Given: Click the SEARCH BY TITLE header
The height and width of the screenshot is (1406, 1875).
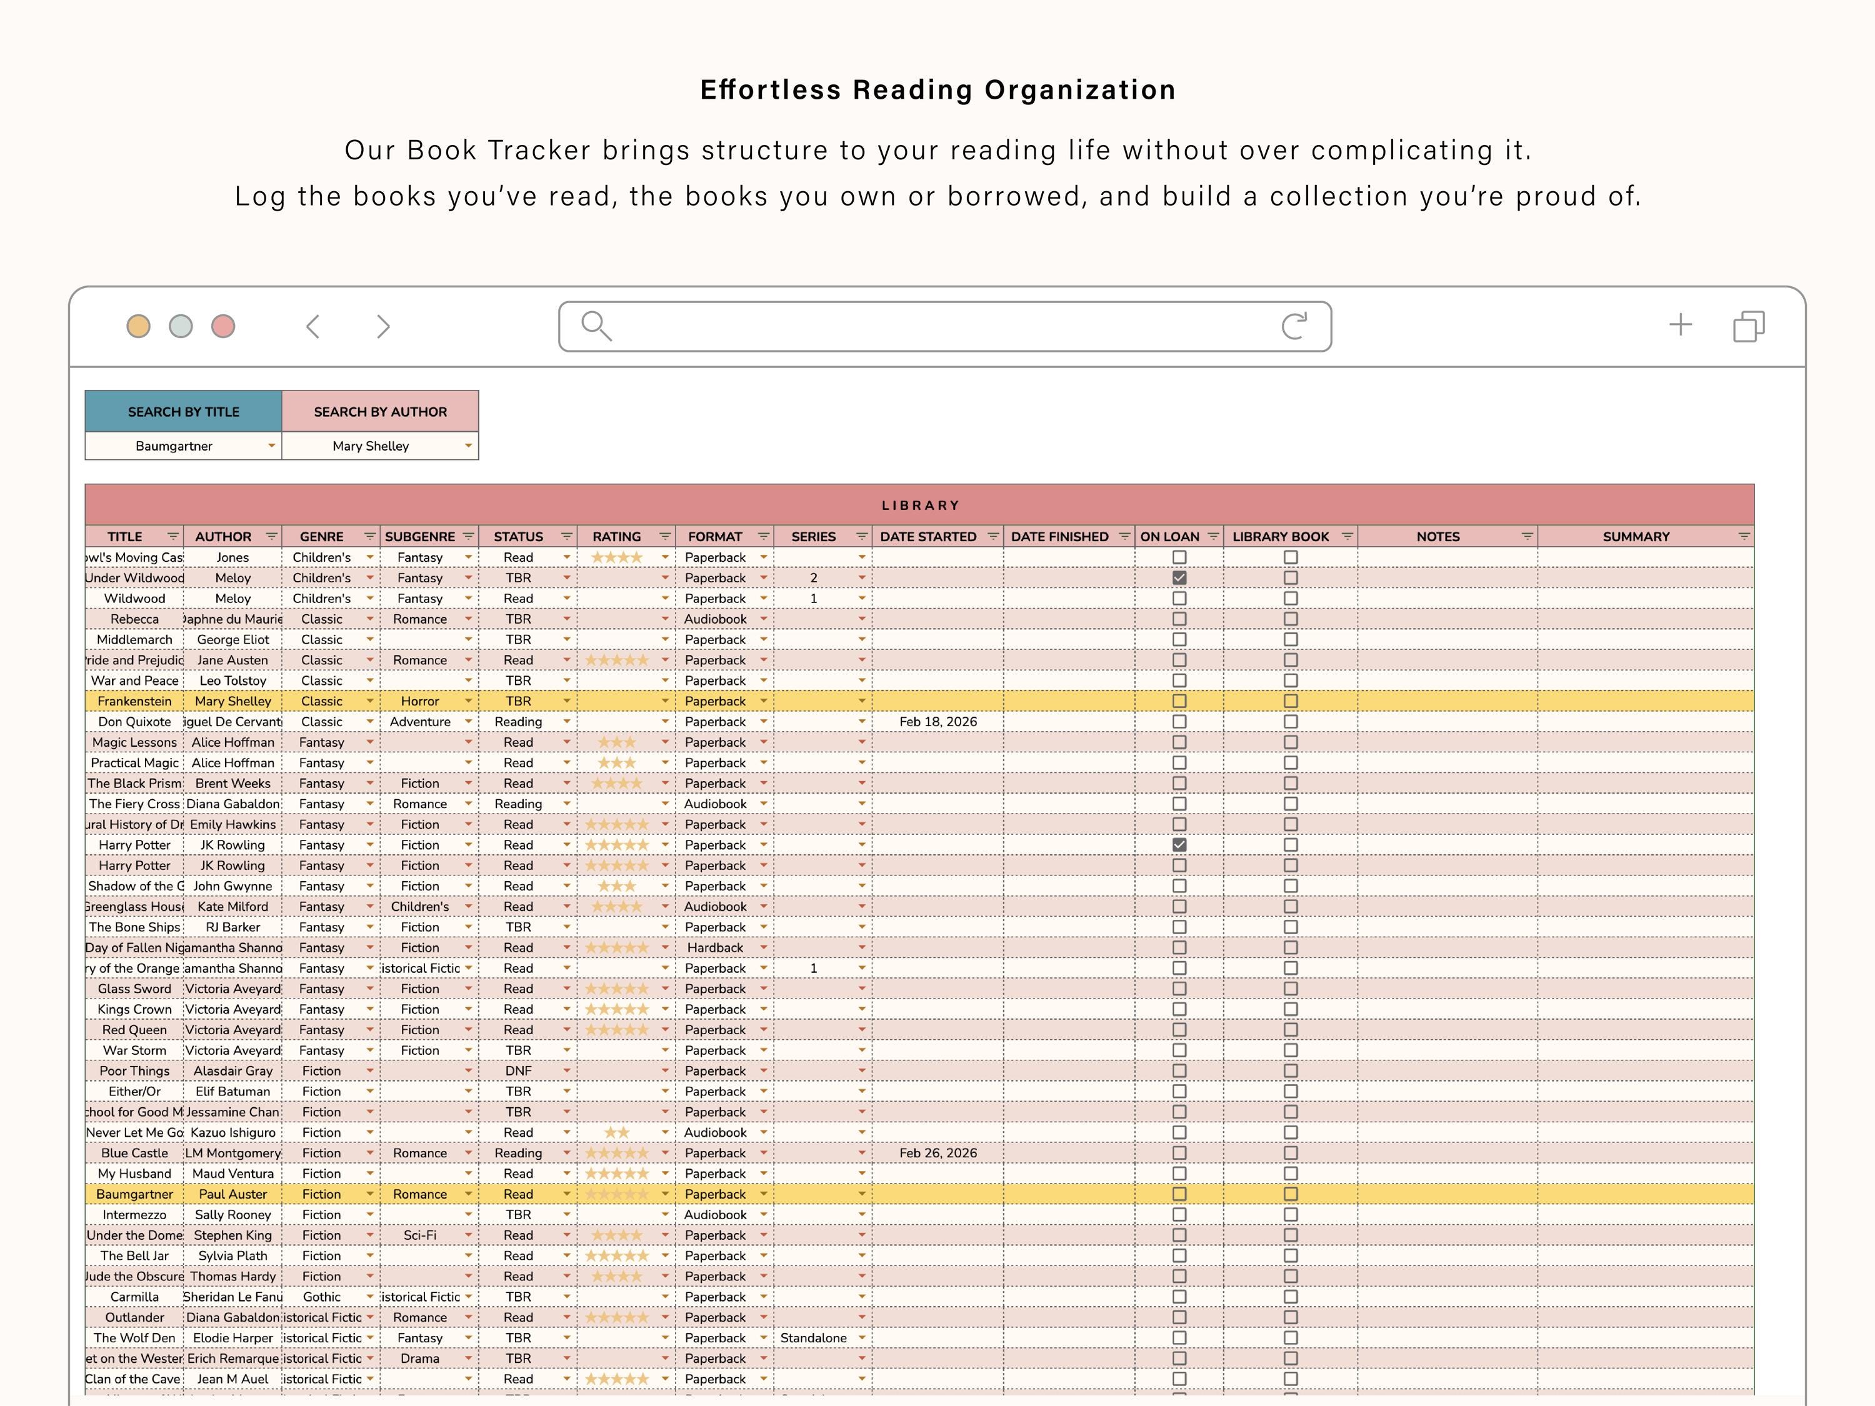Looking at the screenshot, I should coord(183,411).
